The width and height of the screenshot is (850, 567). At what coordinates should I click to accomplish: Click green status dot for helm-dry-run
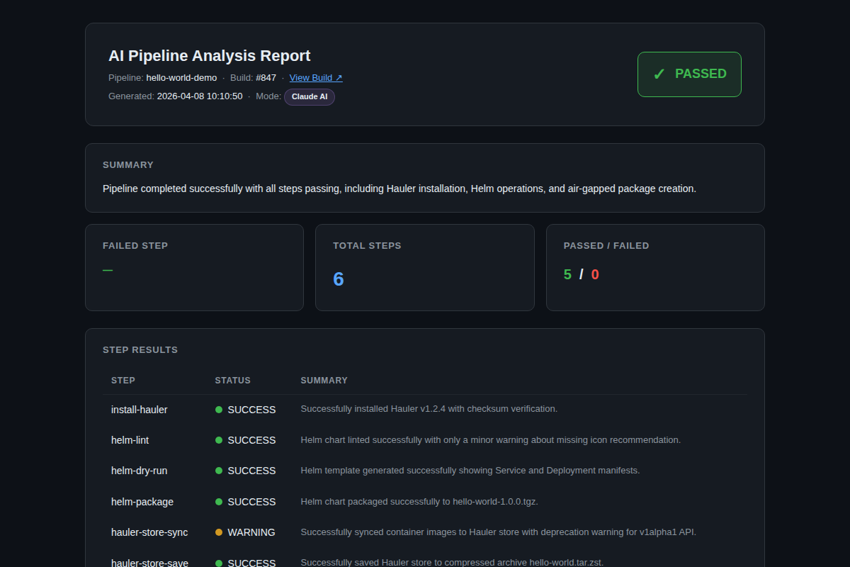tap(219, 471)
